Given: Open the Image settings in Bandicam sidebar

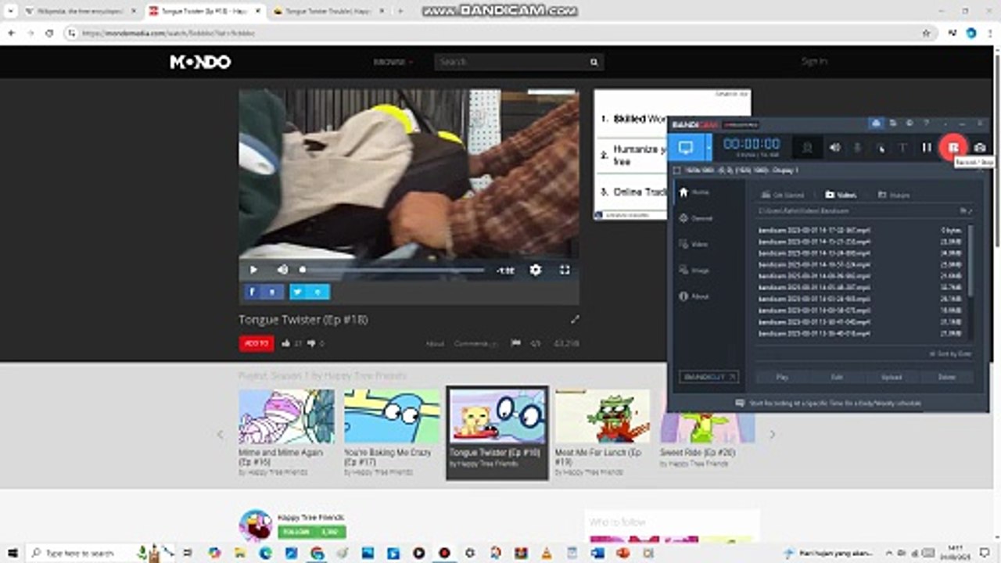Looking at the screenshot, I should [695, 270].
